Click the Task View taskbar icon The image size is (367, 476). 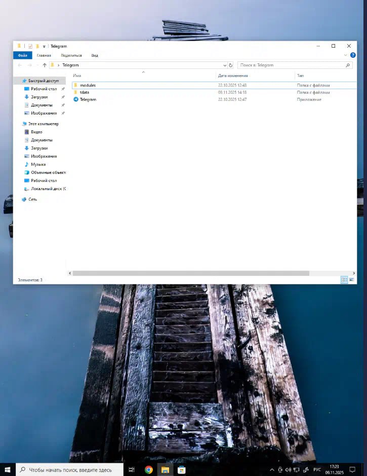click(131, 469)
